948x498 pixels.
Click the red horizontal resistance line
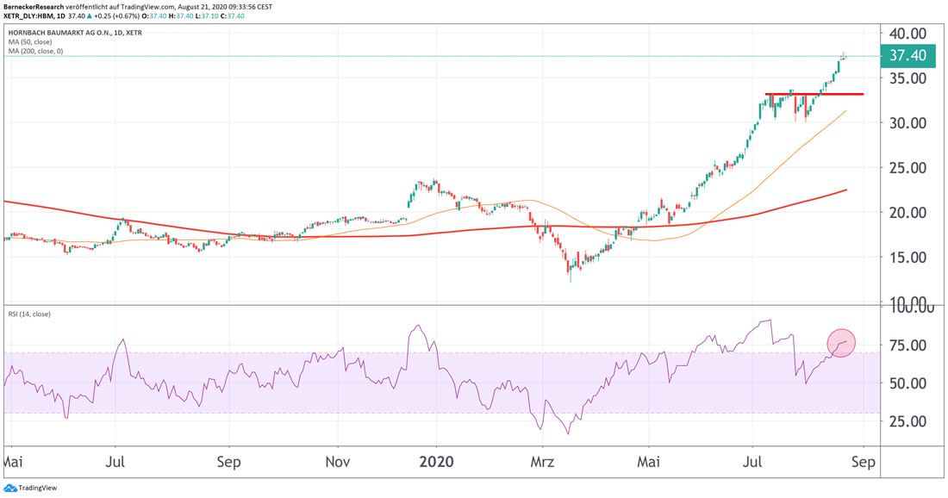(814, 93)
